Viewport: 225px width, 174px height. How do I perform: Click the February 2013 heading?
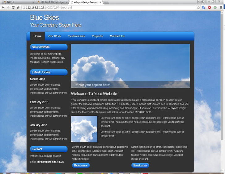point(39,102)
